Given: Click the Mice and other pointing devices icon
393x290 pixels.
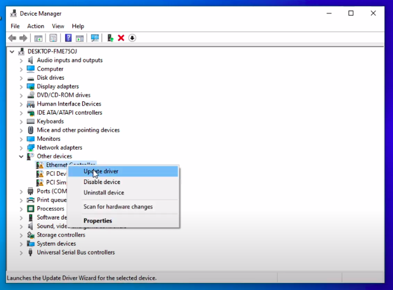Looking at the screenshot, I should [30, 130].
